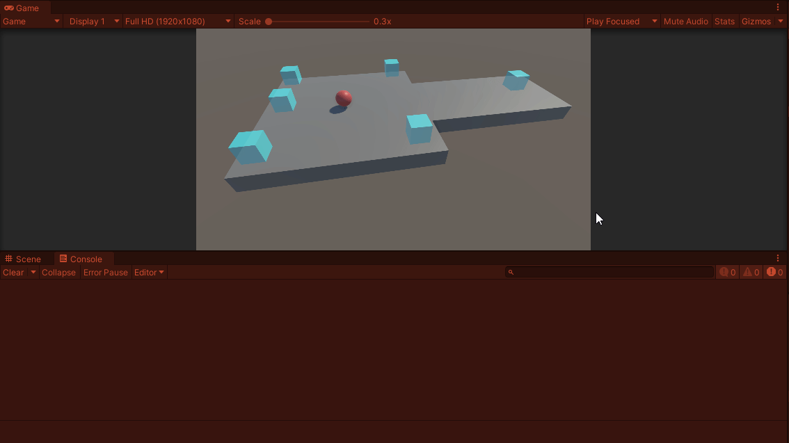
Task: Click the search icon in the Console search bar
Action: click(510, 271)
